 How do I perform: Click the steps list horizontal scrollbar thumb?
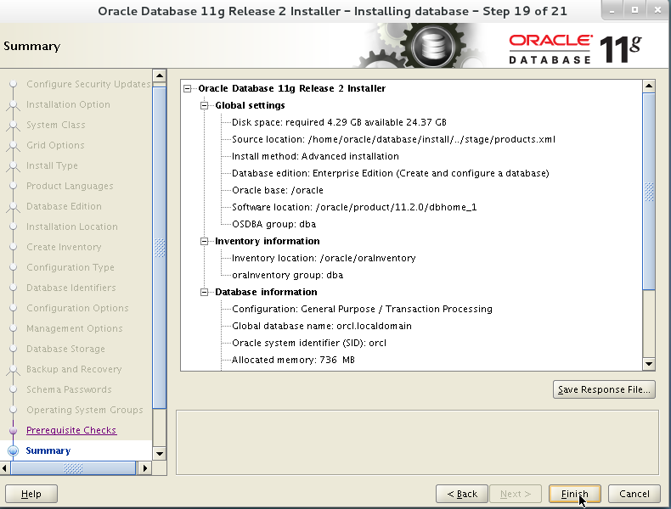(73, 468)
